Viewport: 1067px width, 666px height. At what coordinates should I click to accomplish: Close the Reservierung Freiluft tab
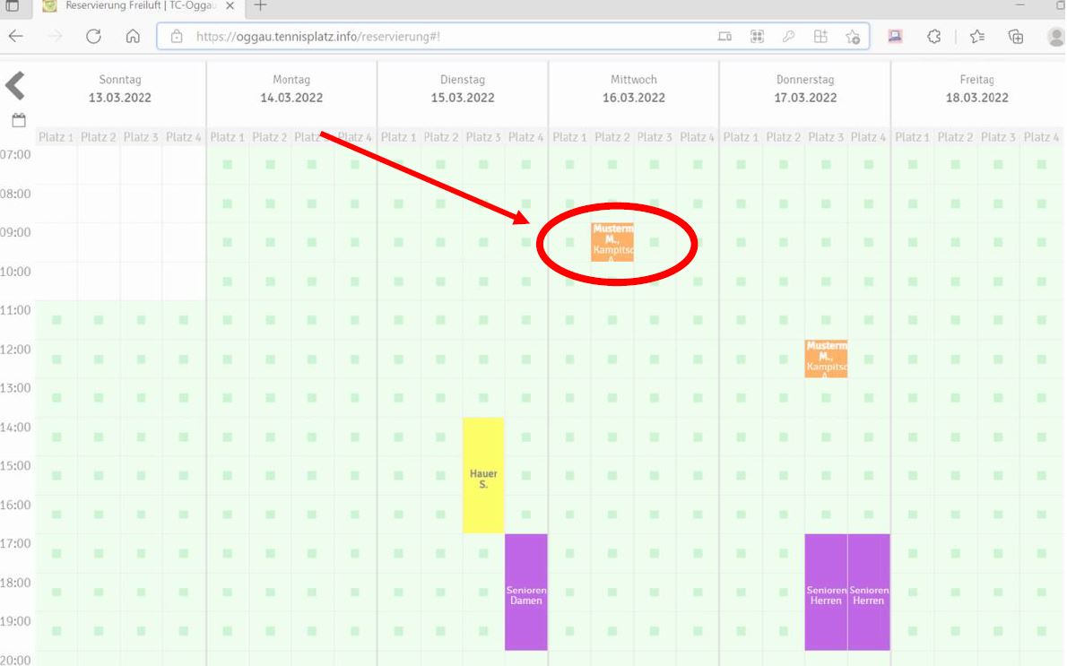tap(229, 6)
